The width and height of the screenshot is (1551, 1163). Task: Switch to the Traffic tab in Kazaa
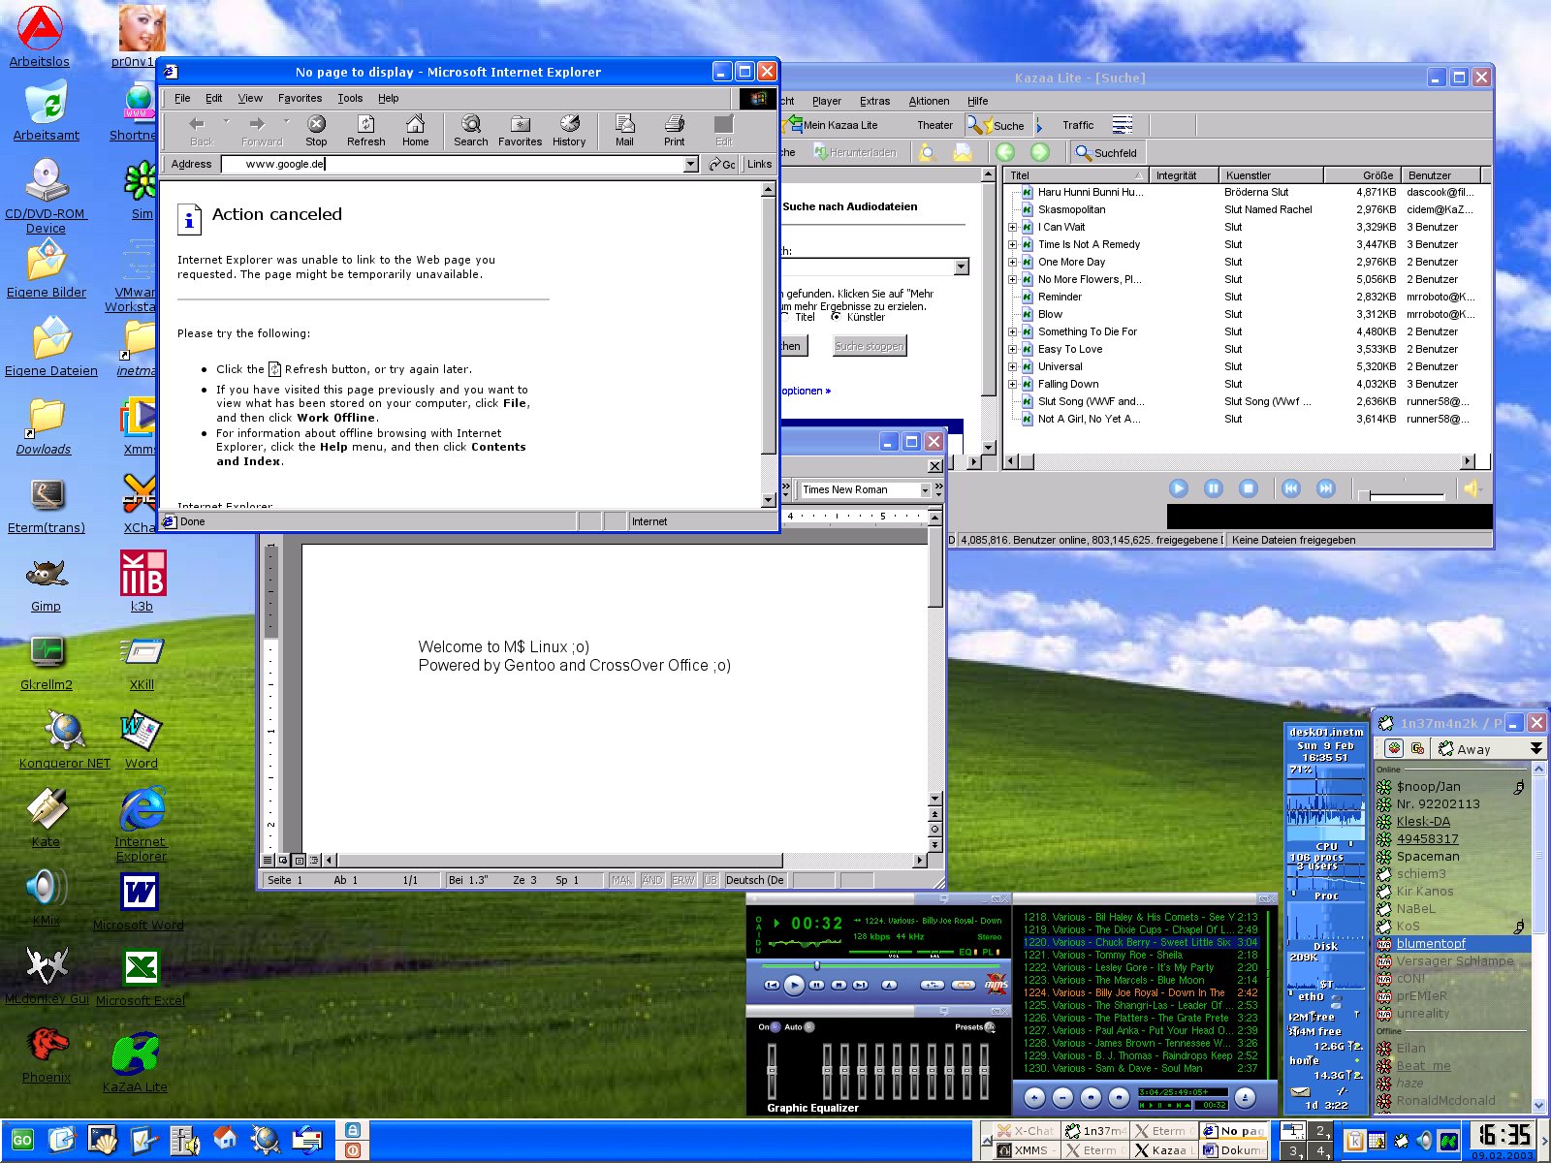click(x=1077, y=125)
